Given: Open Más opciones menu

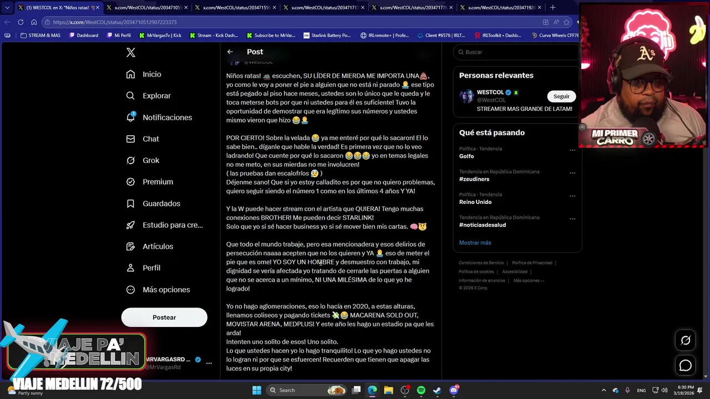Looking at the screenshot, I should pyautogui.click(x=158, y=290).
